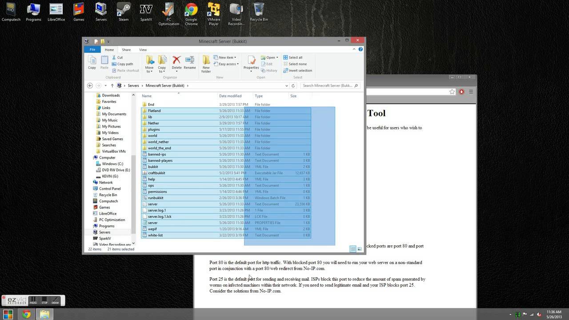The height and width of the screenshot is (320, 569).
Task: Click the SparkIV desktop icon
Action: (x=146, y=12)
